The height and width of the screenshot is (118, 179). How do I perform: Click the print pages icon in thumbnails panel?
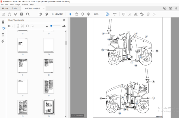23,26
